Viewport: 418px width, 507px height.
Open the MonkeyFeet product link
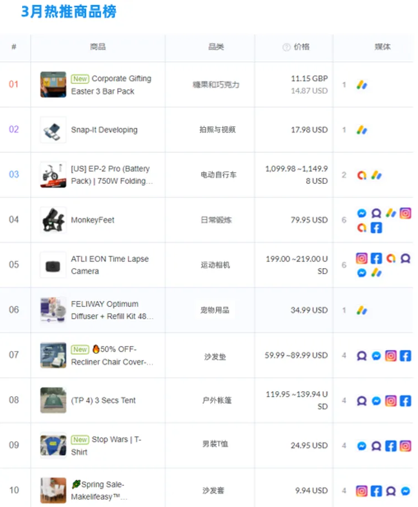click(93, 220)
